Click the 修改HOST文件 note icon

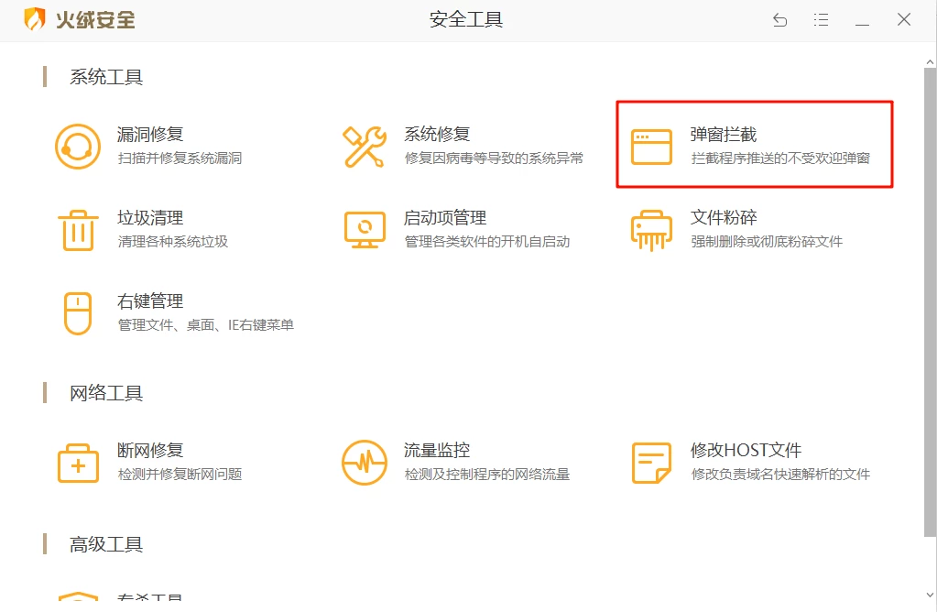(x=651, y=464)
